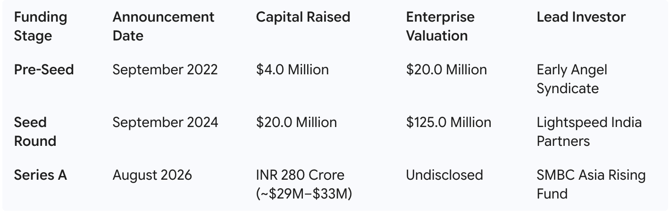Image resolution: width=669 pixels, height=215 pixels.
Task: Select the Enterprise Valuation header
Action: tap(440, 26)
